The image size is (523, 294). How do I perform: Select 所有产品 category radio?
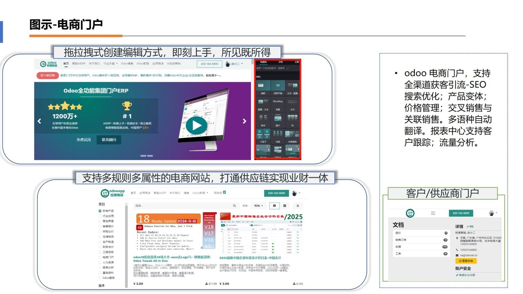tap(100, 211)
